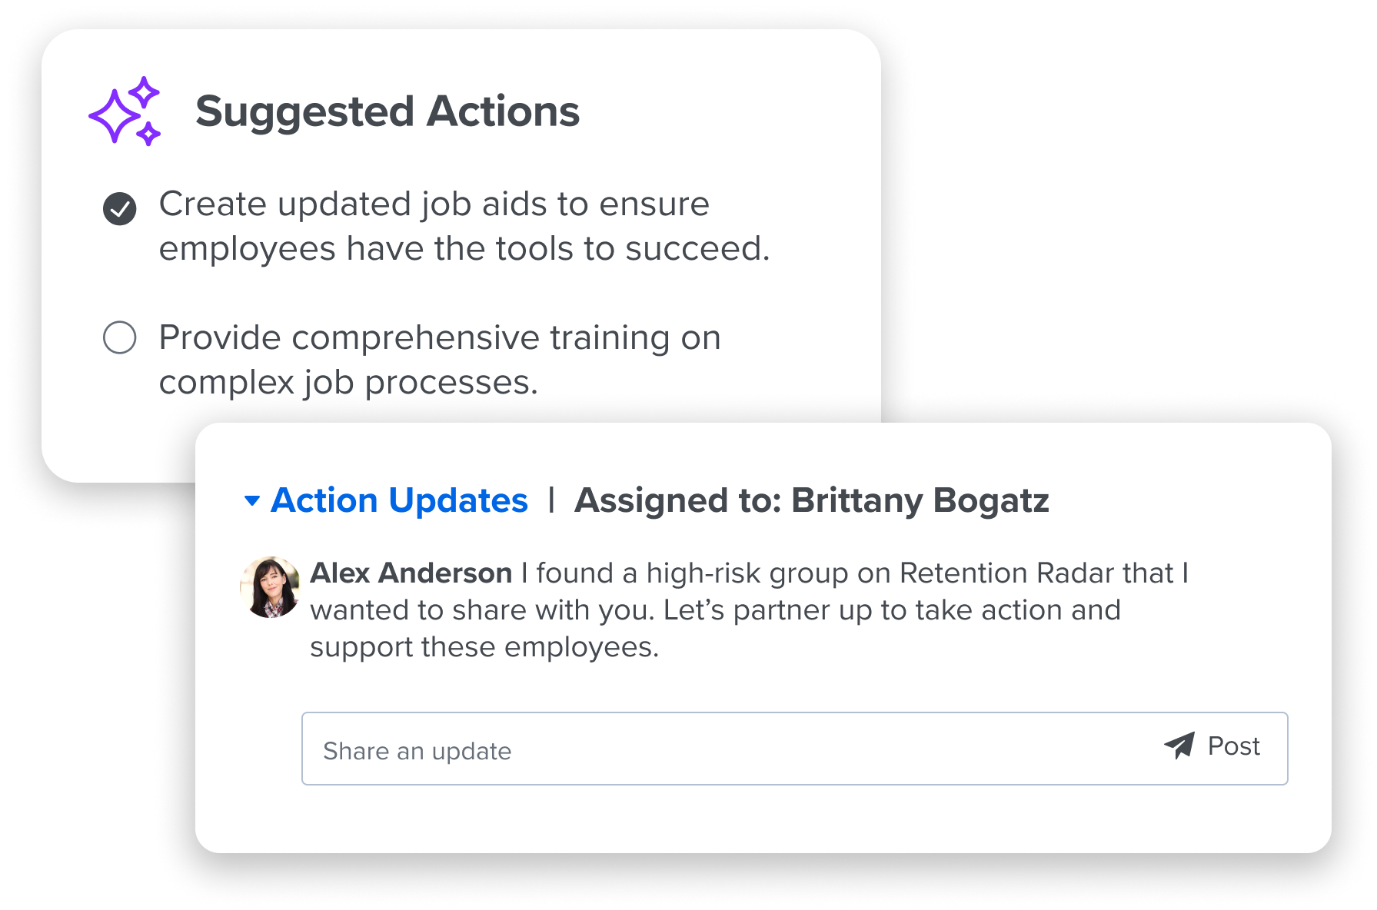Click the Suggested Actions heading
This screenshot has height=910, width=1377.
coord(387,111)
